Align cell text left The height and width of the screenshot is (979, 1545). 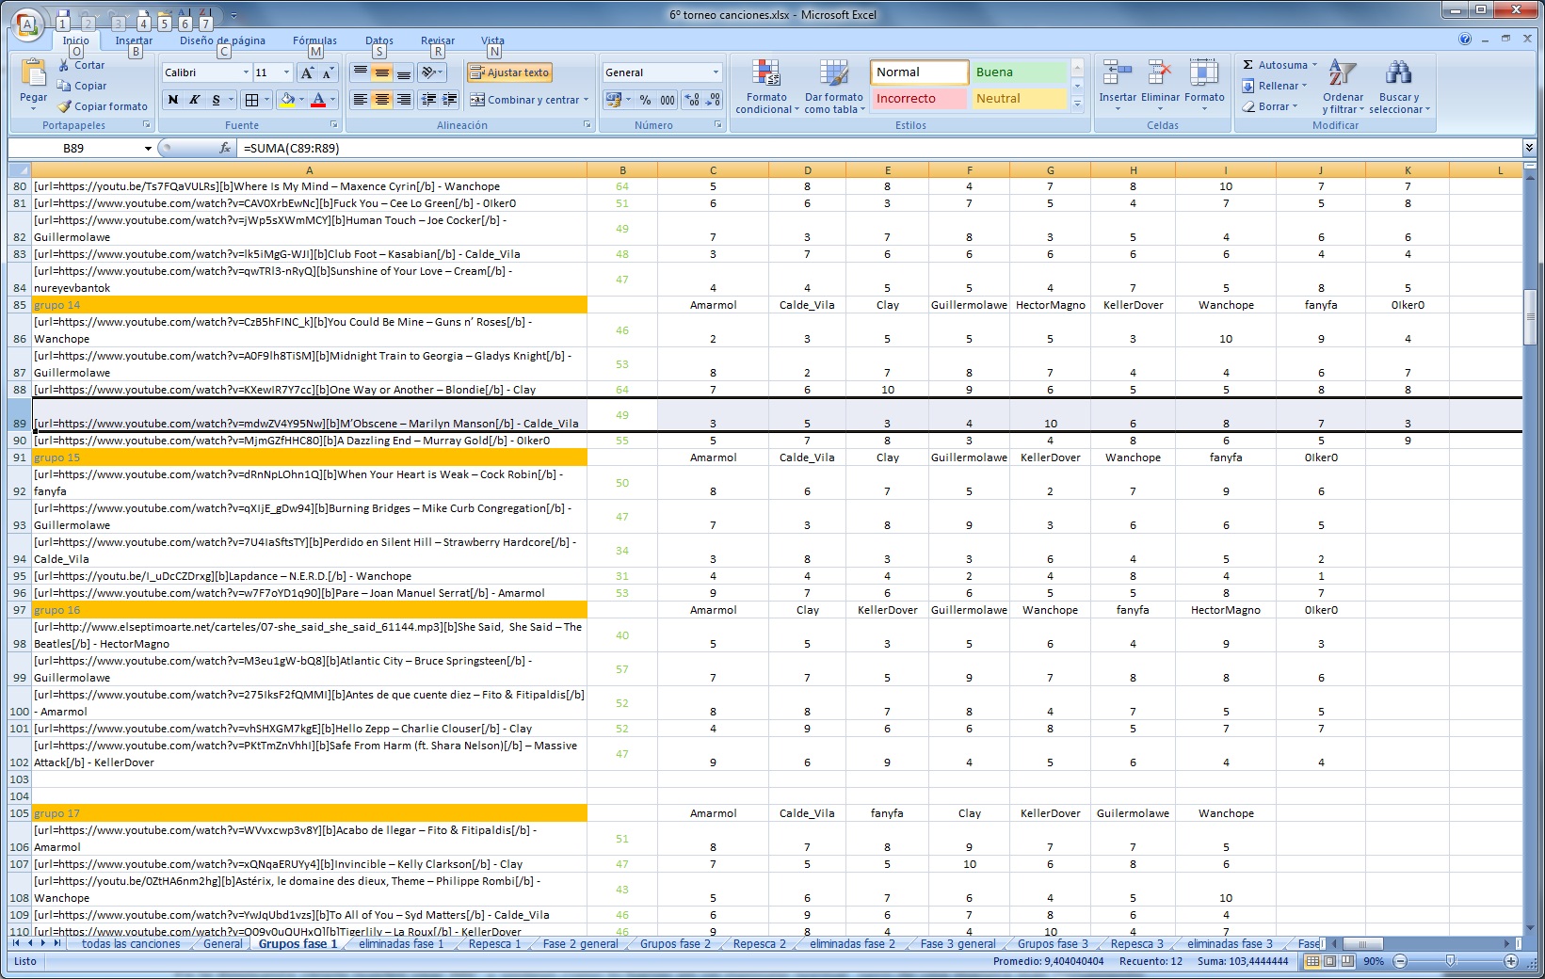coord(361,100)
